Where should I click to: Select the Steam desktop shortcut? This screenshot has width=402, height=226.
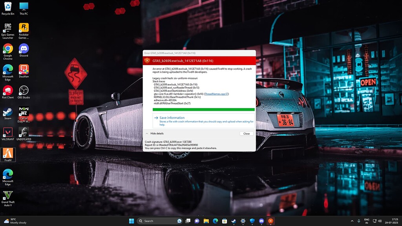click(8, 113)
